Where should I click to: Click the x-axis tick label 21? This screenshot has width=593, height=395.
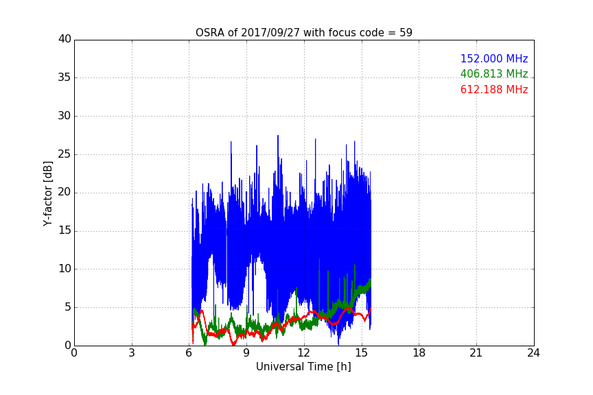[476, 353]
